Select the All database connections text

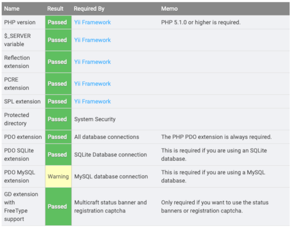tap(106, 137)
